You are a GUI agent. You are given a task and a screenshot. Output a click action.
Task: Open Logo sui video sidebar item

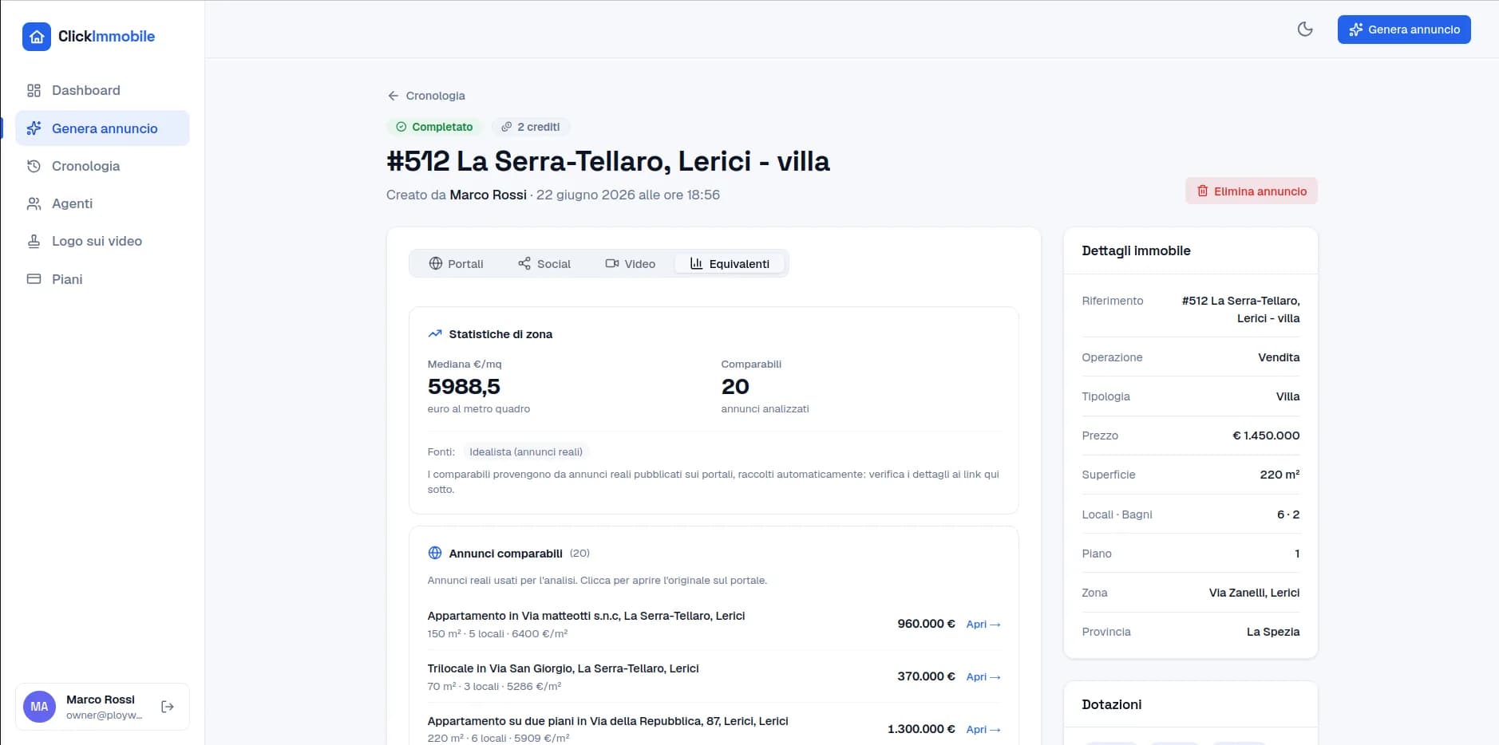pos(102,241)
